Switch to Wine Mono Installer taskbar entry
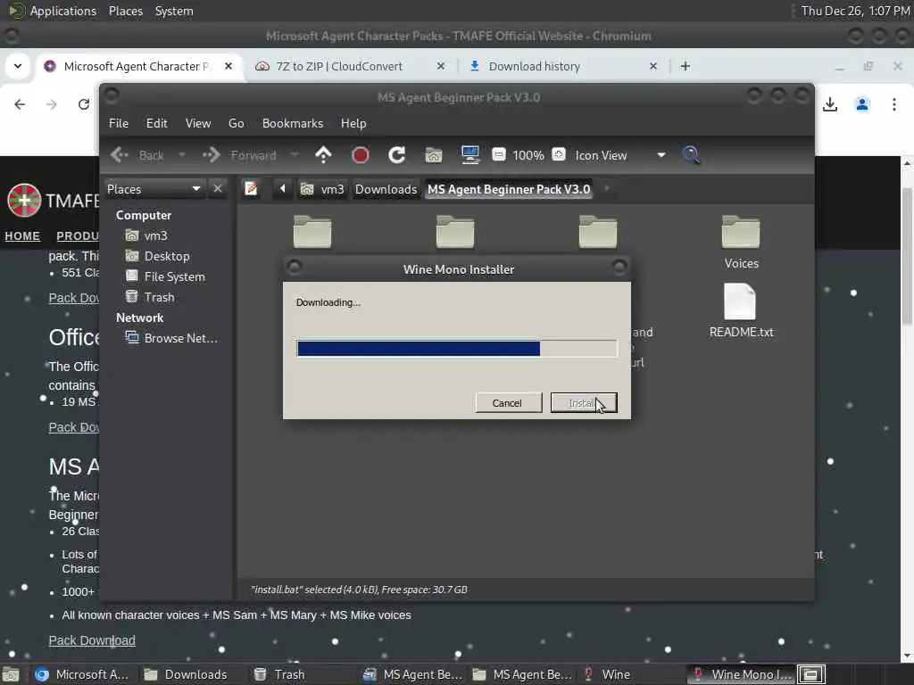The height and width of the screenshot is (685, 914). coord(741,674)
